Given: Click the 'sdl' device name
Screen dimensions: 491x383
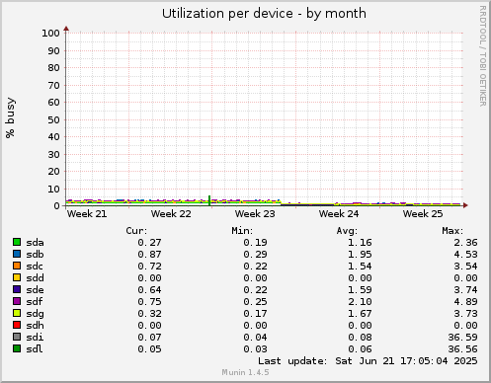Looking at the screenshot, I should coord(35,349).
